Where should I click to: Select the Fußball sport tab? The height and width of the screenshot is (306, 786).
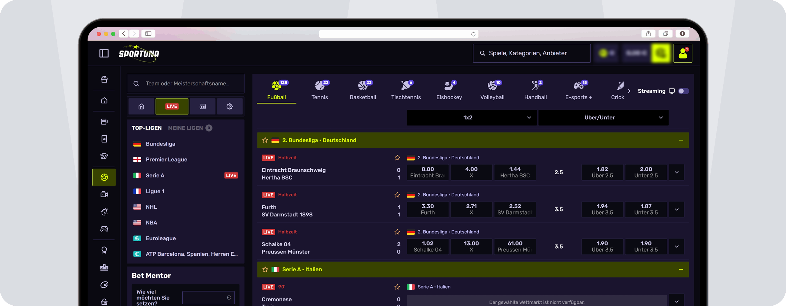pyautogui.click(x=277, y=90)
